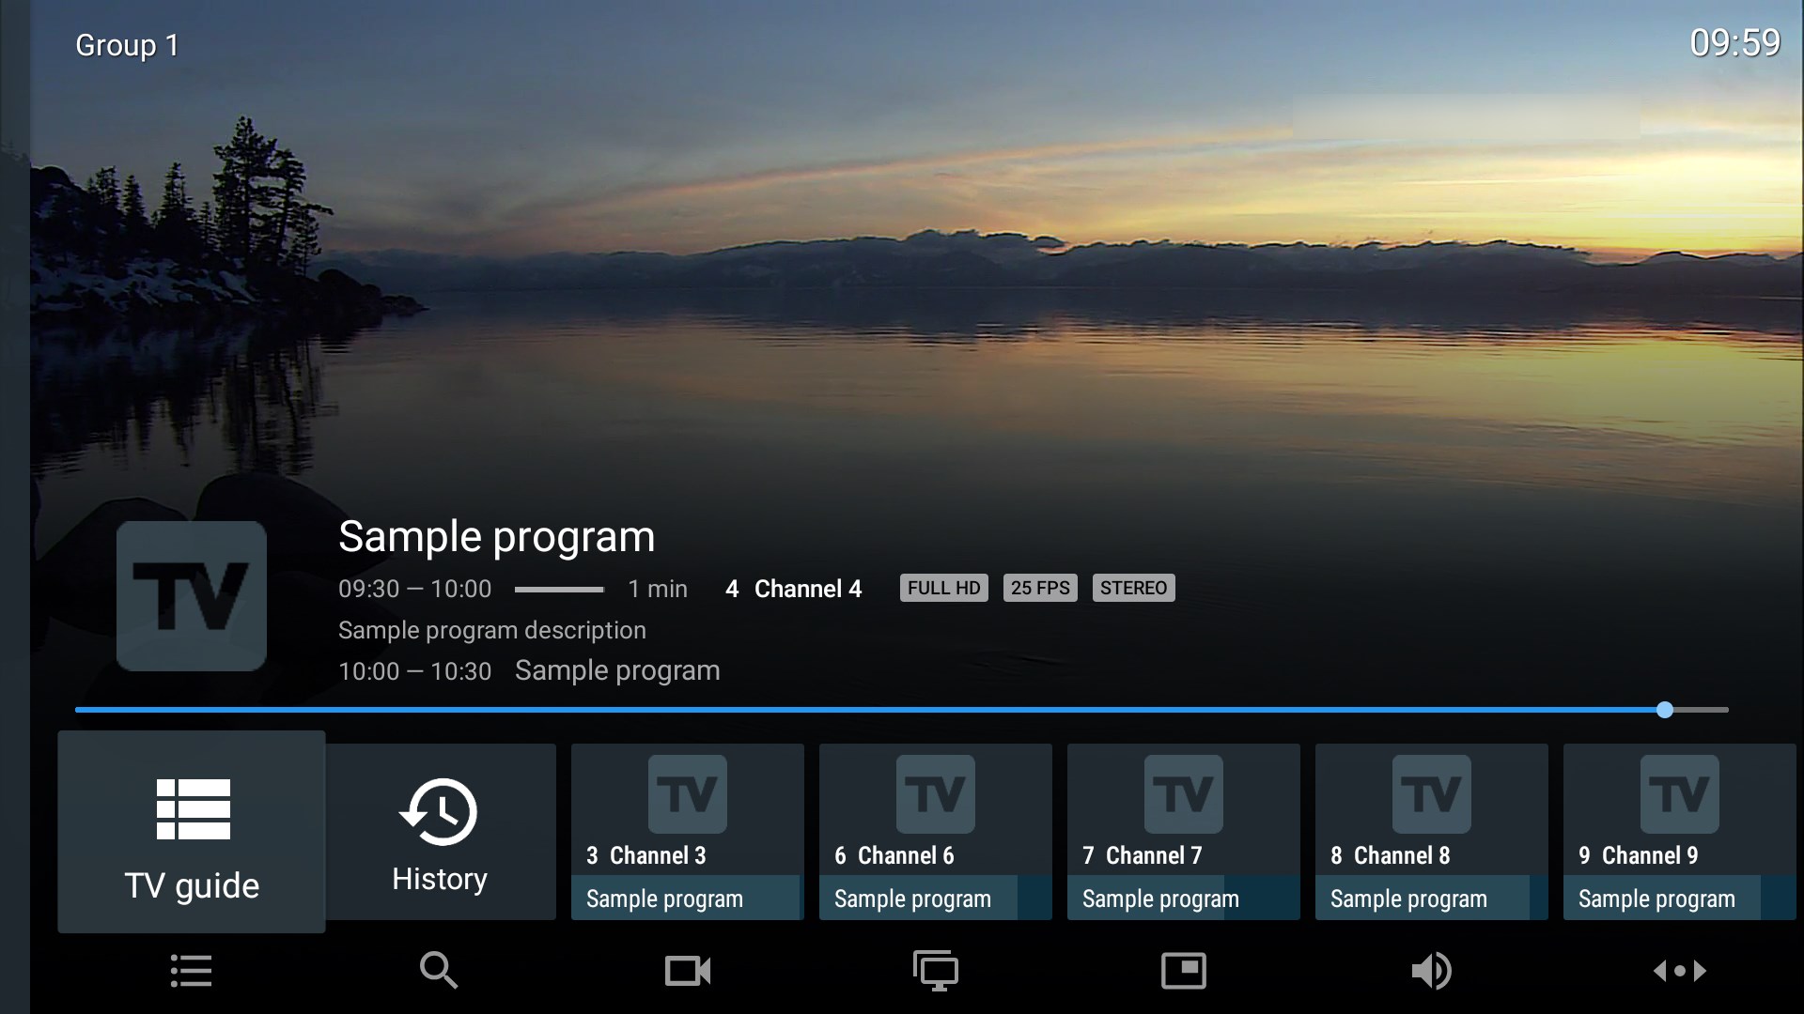Open the TV guide panel

pos(191,830)
